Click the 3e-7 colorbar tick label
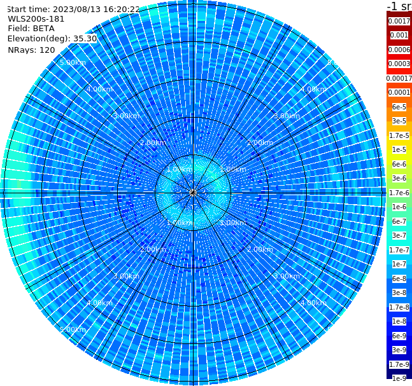This screenshot has height=386, width=412. coord(399,235)
